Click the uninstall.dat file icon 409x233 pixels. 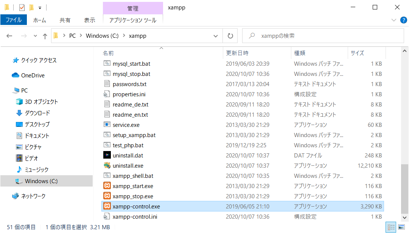pyautogui.click(x=107, y=155)
